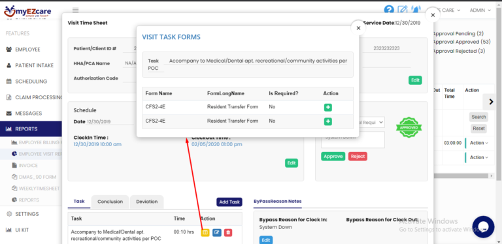Open the edit note icon in header
Viewport: 502px width, 244px height.
click(x=403, y=10)
